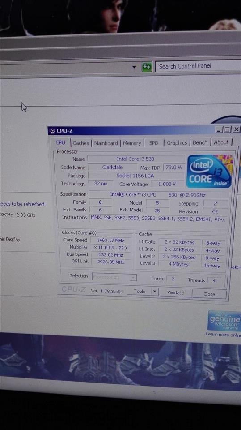Switch to the Mainboard tab
The height and width of the screenshot is (430, 241).
(106, 143)
